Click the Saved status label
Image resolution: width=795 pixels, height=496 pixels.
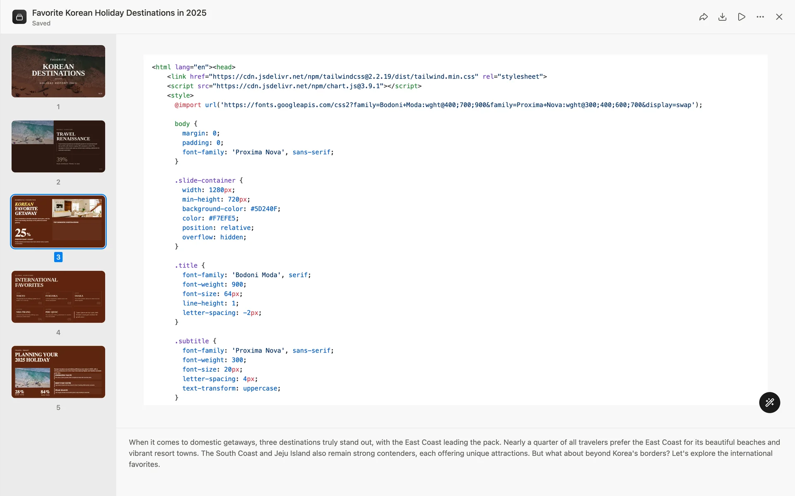click(x=41, y=24)
